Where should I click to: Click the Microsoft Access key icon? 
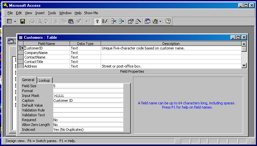[x=6, y=5]
